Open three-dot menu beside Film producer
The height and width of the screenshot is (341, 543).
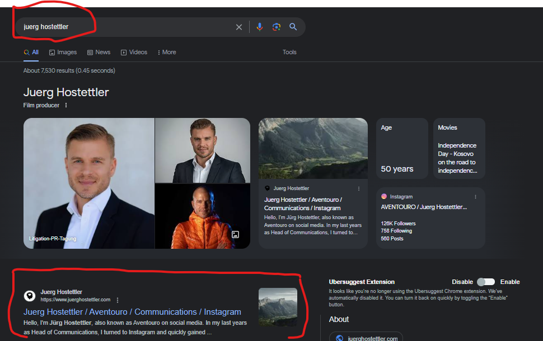(66, 105)
